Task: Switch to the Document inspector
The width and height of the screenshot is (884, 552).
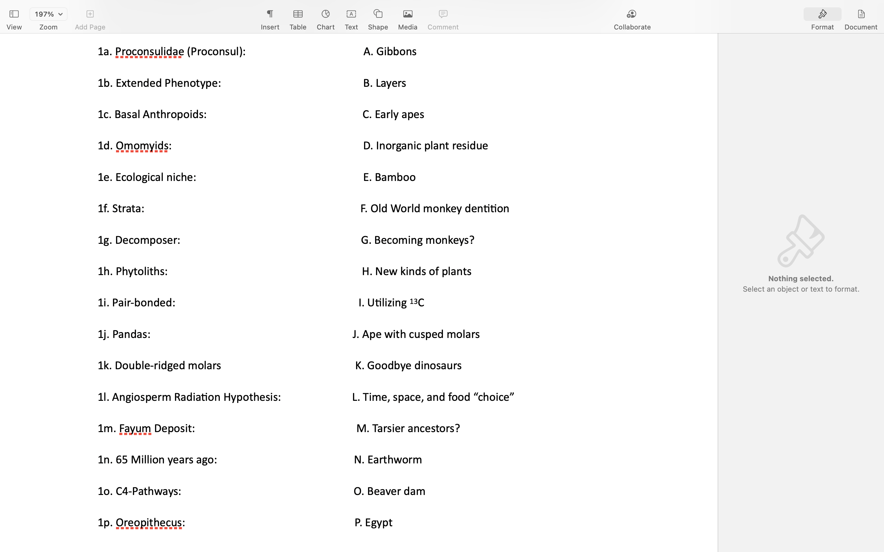Action: click(x=861, y=14)
